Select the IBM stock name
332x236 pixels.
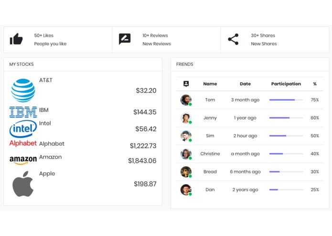click(44, 110)
